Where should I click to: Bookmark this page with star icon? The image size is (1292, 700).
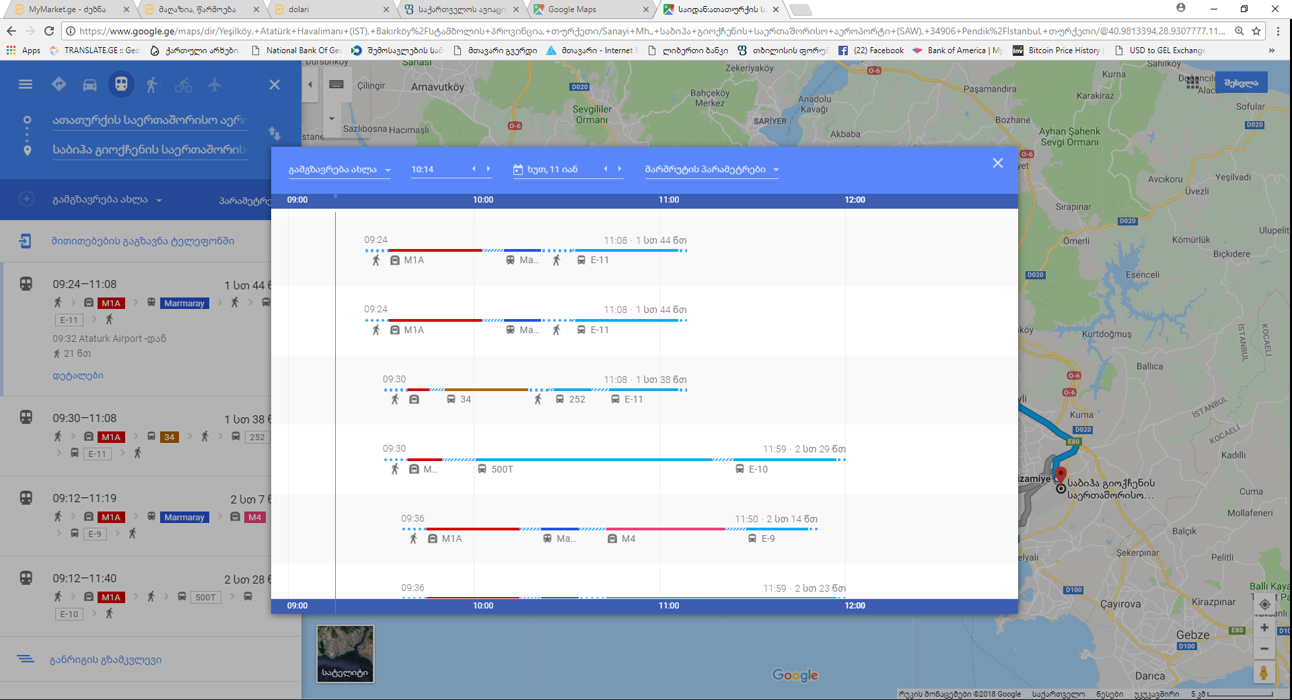[x=1256, y=31]
